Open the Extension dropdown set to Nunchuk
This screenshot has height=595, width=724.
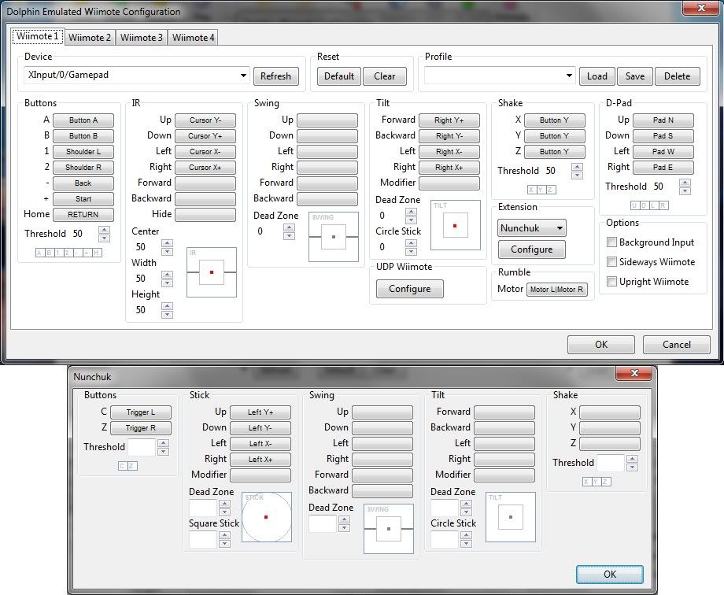click(x=531, y=227)
